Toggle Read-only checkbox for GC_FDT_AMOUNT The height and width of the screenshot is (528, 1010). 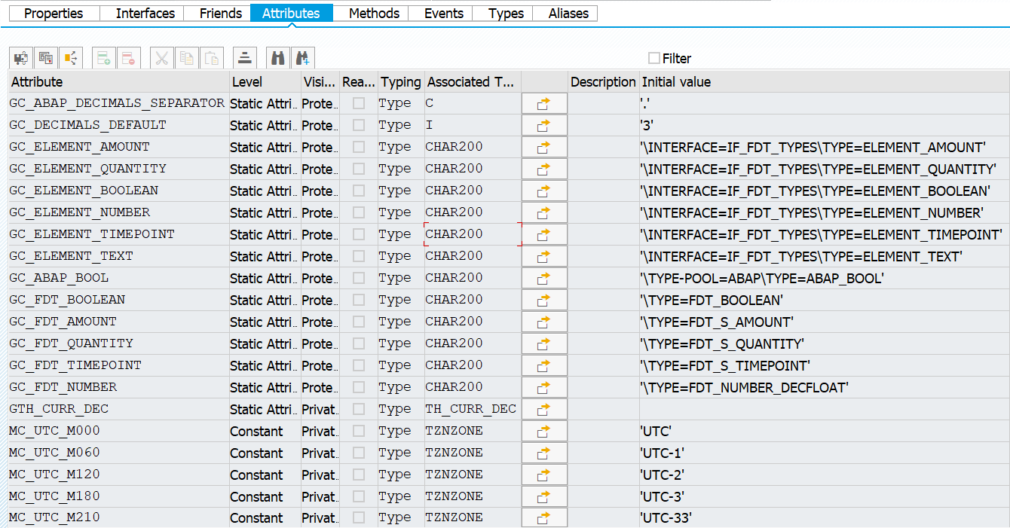click(x=359, y=322)
